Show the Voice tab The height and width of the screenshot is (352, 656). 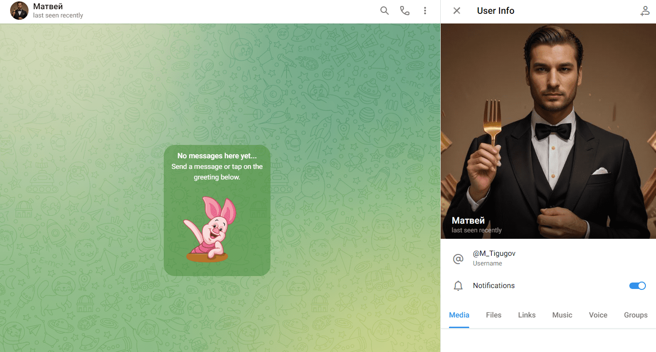tap(598, 315)
